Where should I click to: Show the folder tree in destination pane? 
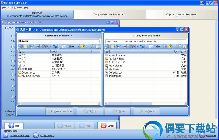click(x=142, y=46)
